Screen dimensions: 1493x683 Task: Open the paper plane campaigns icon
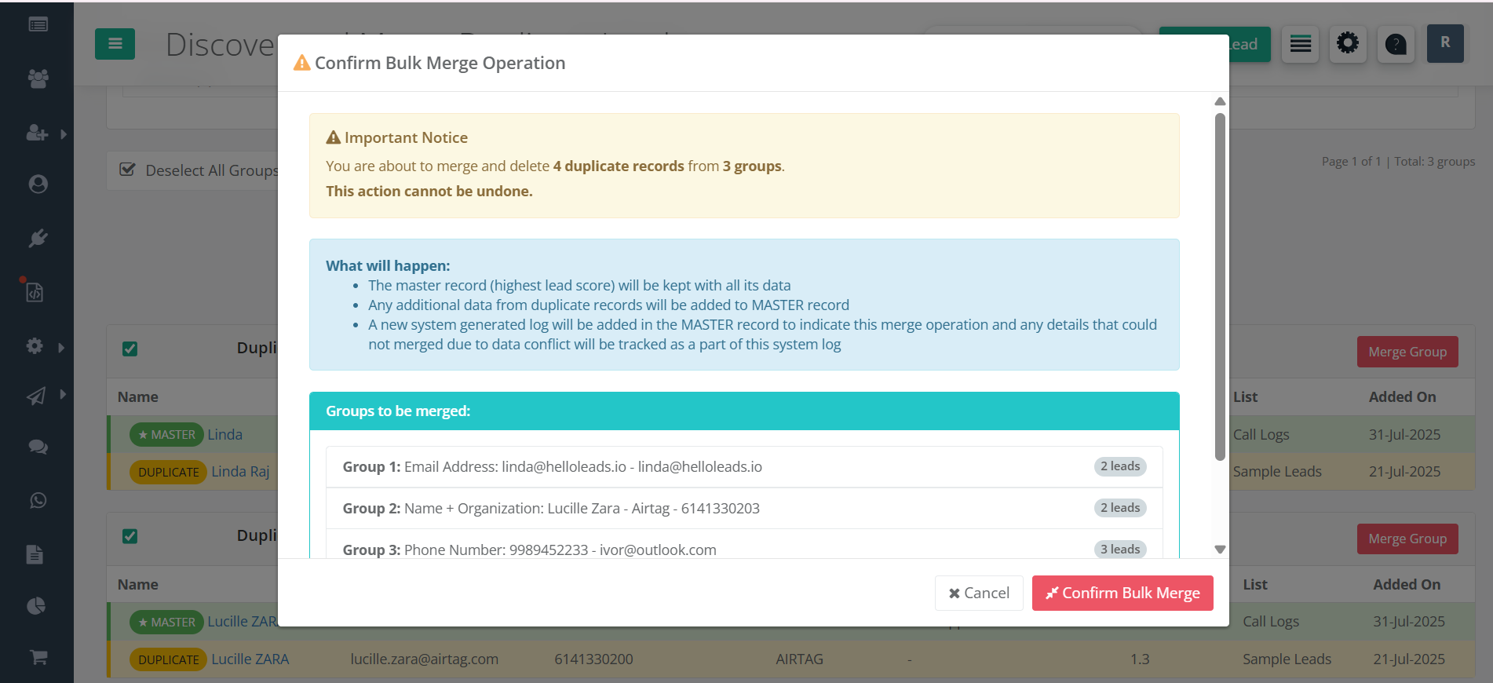tap(36, 396)
